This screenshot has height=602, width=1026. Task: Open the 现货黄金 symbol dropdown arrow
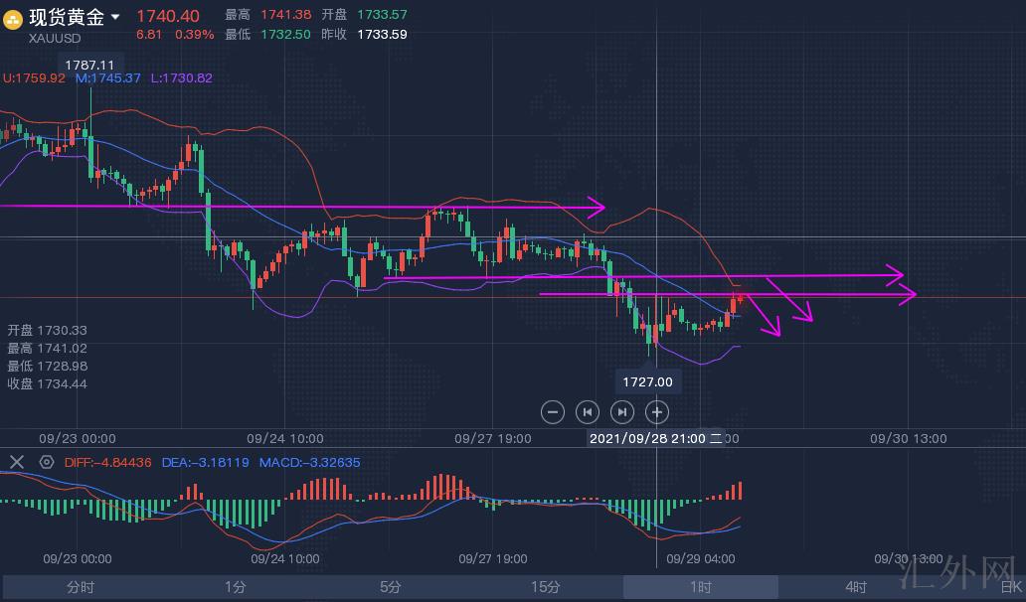click(116, 17)
